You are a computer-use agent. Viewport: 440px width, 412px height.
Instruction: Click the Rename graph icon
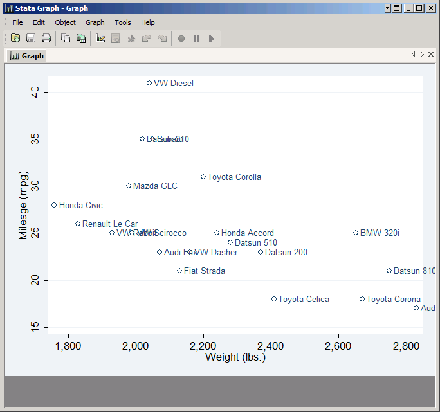[x=81, y=38]
